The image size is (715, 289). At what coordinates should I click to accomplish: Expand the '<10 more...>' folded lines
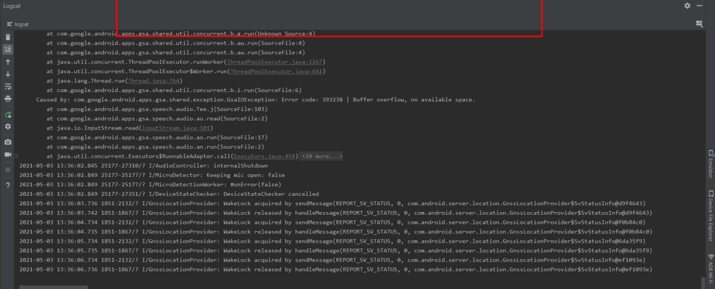(x=321, y=157)
